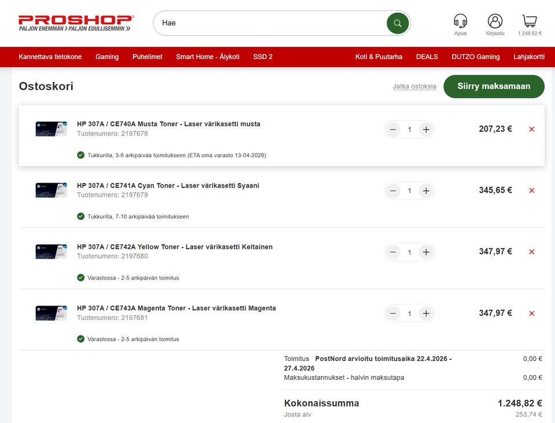Open Smart Home - Älykoti menu
The width and height of the screenshot is (555, 423).
(x=208, y=57)
